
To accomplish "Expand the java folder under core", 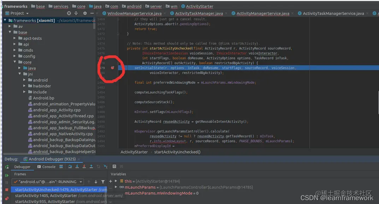I will pos(19,68).
